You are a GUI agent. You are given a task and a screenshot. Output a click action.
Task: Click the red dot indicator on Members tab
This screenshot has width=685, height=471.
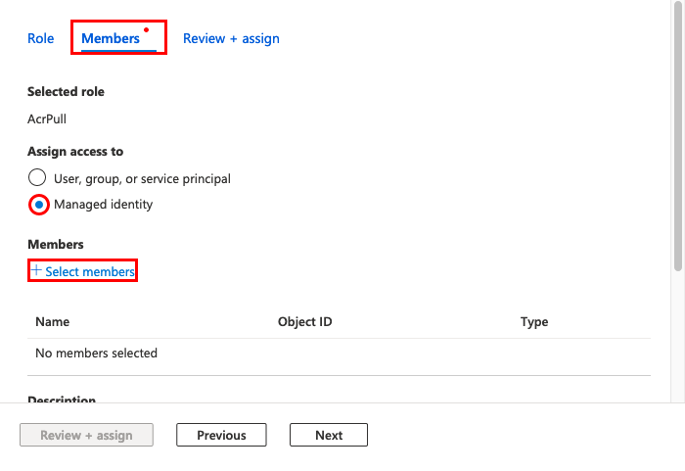[x=147, y=30]
